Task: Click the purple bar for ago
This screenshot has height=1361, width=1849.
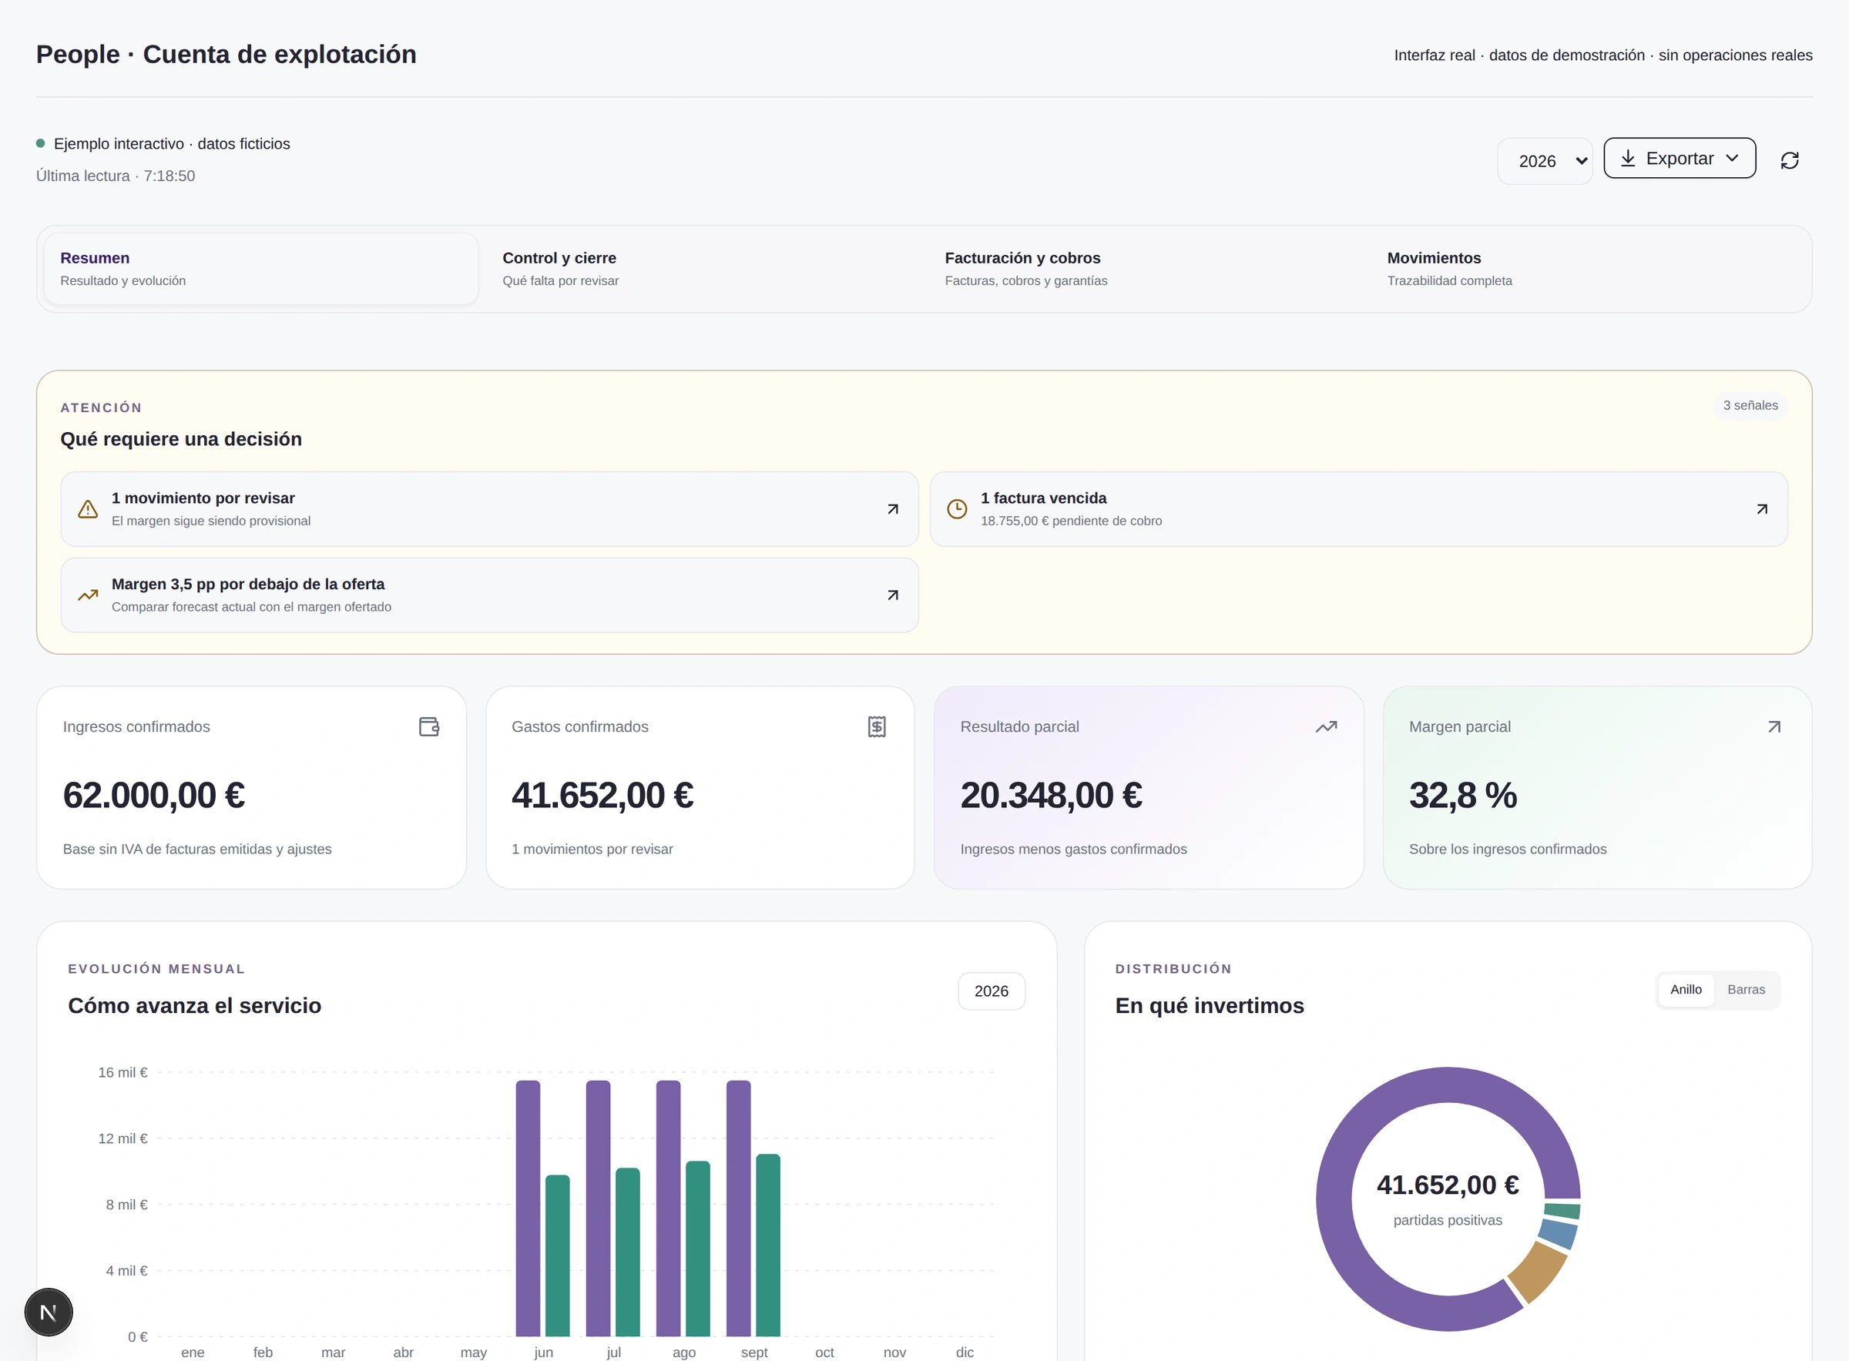Action: point(668,1208)
